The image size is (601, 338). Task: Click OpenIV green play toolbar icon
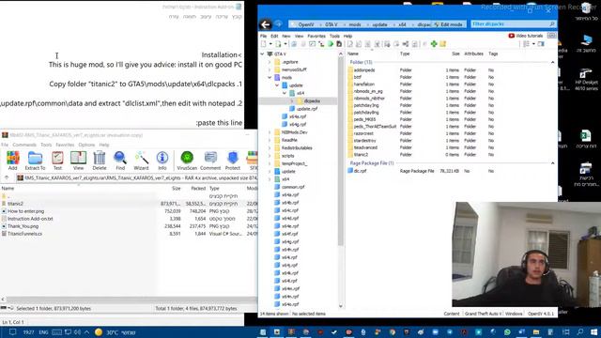(331, 44)
